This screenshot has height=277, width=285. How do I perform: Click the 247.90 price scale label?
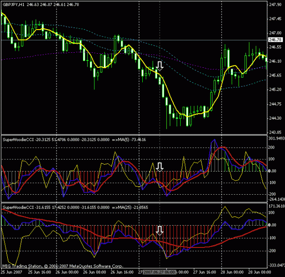tap(275, 5)
